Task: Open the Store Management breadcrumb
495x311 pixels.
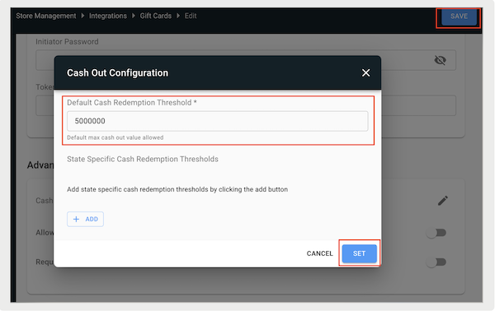Action: coord(45,16)
